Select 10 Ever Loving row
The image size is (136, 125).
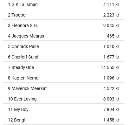tap(63, 99)
